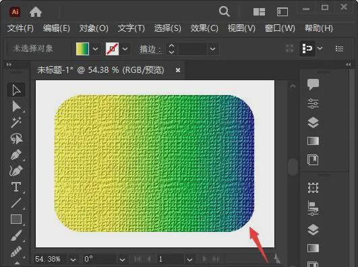Open the arrange documents icon
The height and width of the screenshot is (267, 358).
[259, 11]
